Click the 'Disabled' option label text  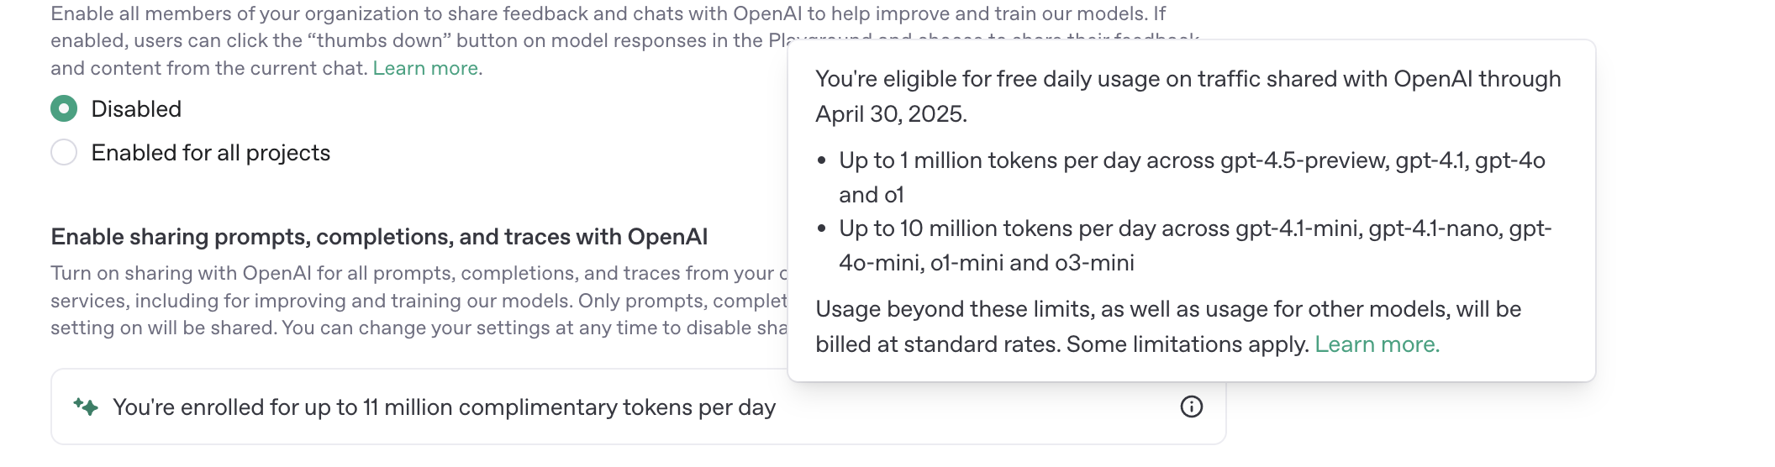(136, 109)
